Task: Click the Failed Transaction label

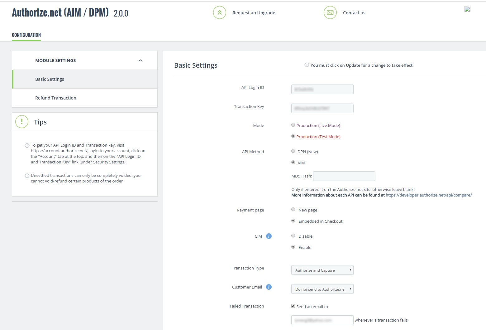Action: (247, 306)
